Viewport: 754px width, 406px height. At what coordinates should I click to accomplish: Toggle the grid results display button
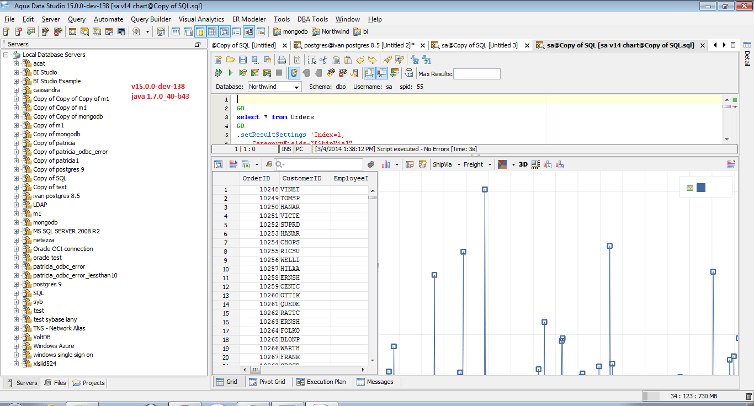coord(370,73)
